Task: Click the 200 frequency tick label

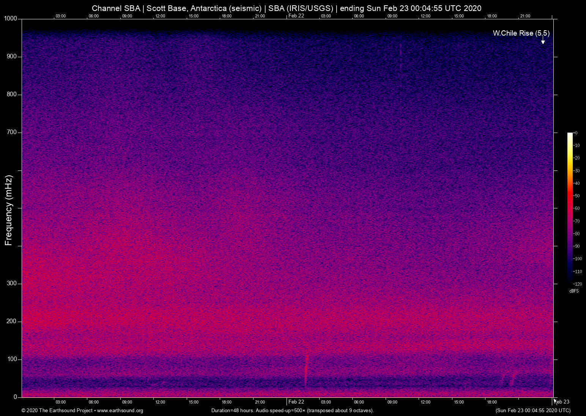Action: 12,321
